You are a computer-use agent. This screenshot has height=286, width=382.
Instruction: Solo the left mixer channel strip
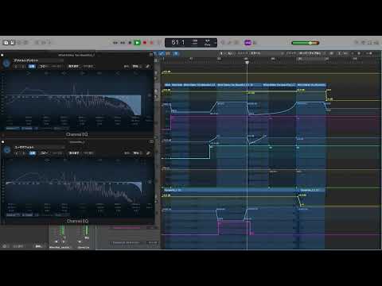click(63, 242)
